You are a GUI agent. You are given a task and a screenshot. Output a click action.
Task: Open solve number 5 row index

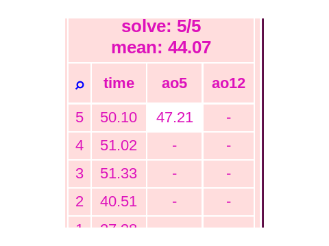(x=80, y=118)
